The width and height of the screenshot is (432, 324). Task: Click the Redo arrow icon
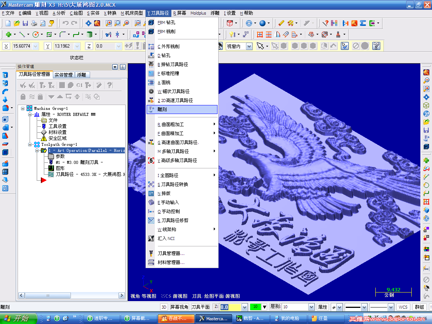(74, 23)
